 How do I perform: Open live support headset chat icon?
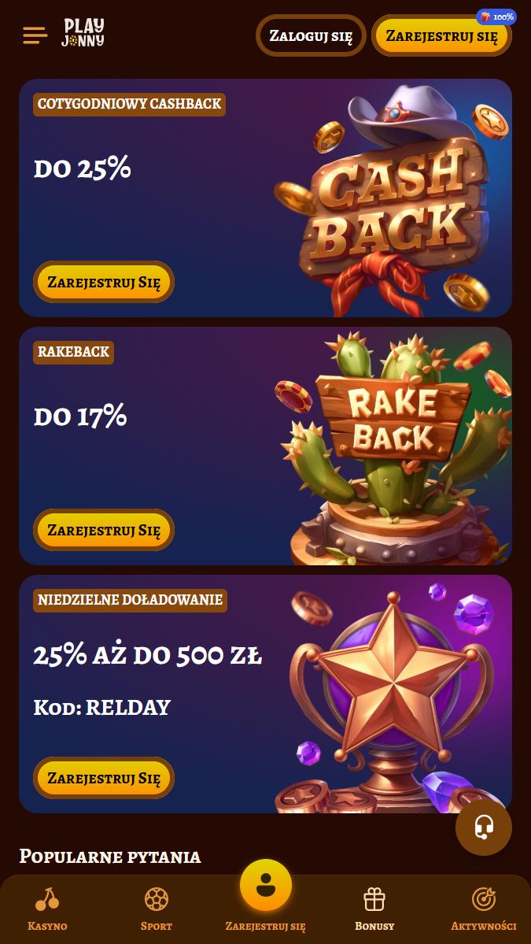484,827
